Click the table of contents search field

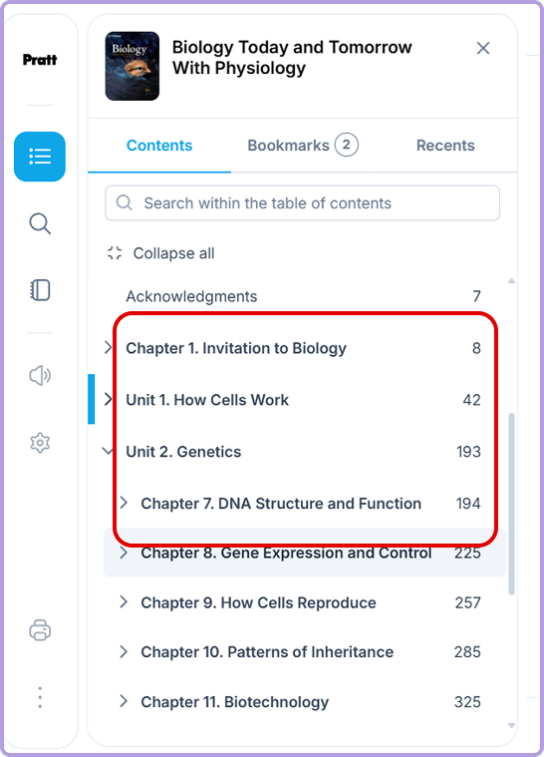click(x=302, y=202)
